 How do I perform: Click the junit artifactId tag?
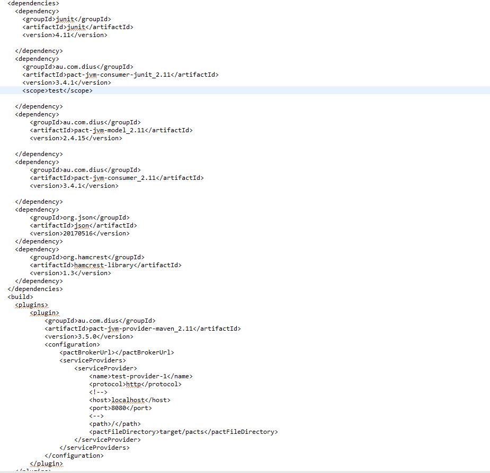click(x=76, y=27)
